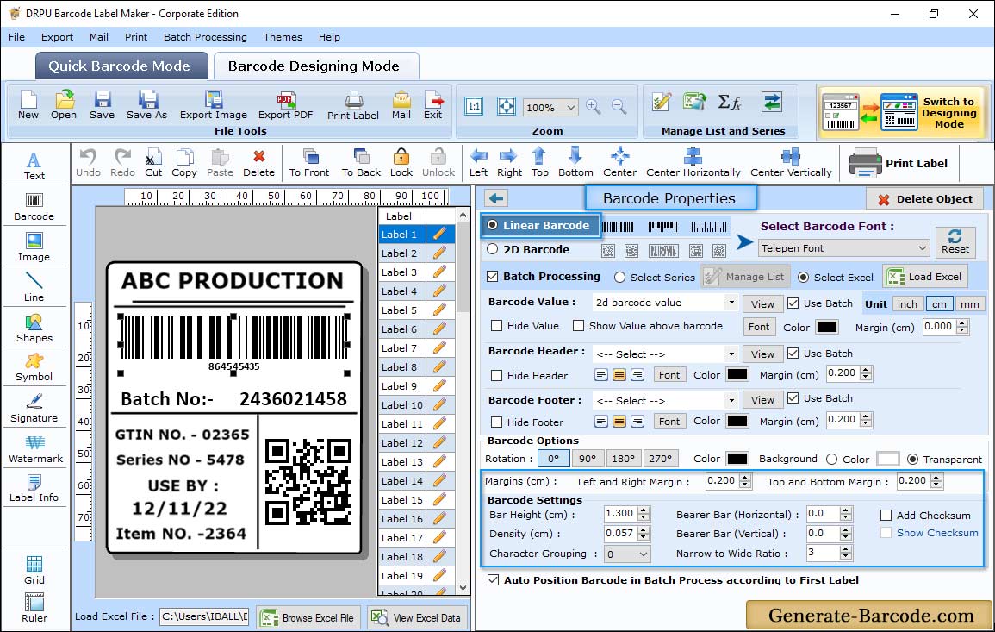Open the zoom percentage dropdown
The image size is (995, 632).
point(550,107)
